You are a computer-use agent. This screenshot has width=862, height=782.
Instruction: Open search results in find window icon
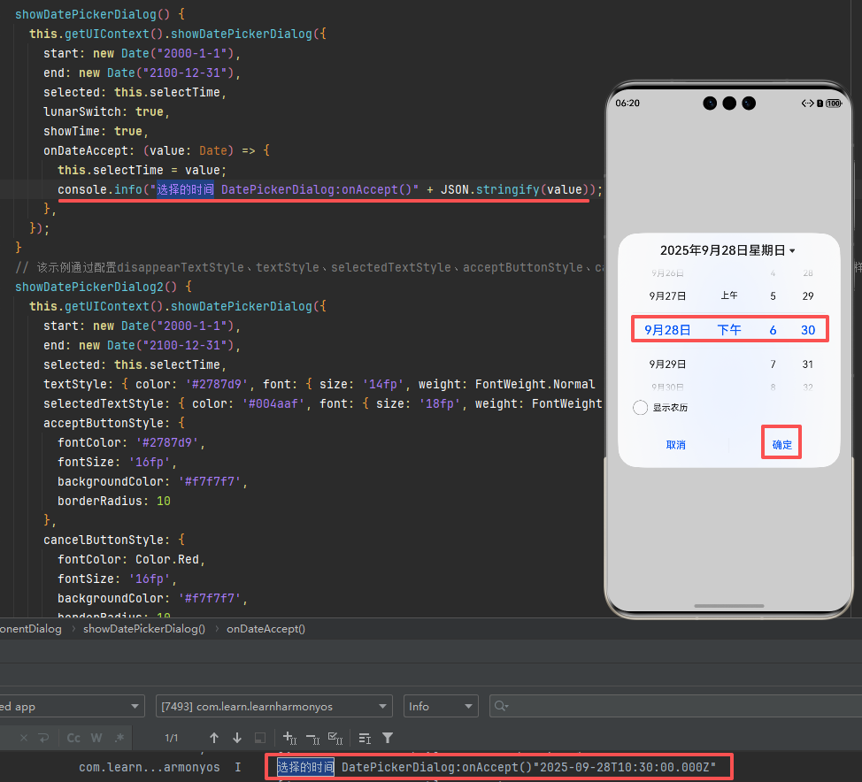tap(365, 738)
